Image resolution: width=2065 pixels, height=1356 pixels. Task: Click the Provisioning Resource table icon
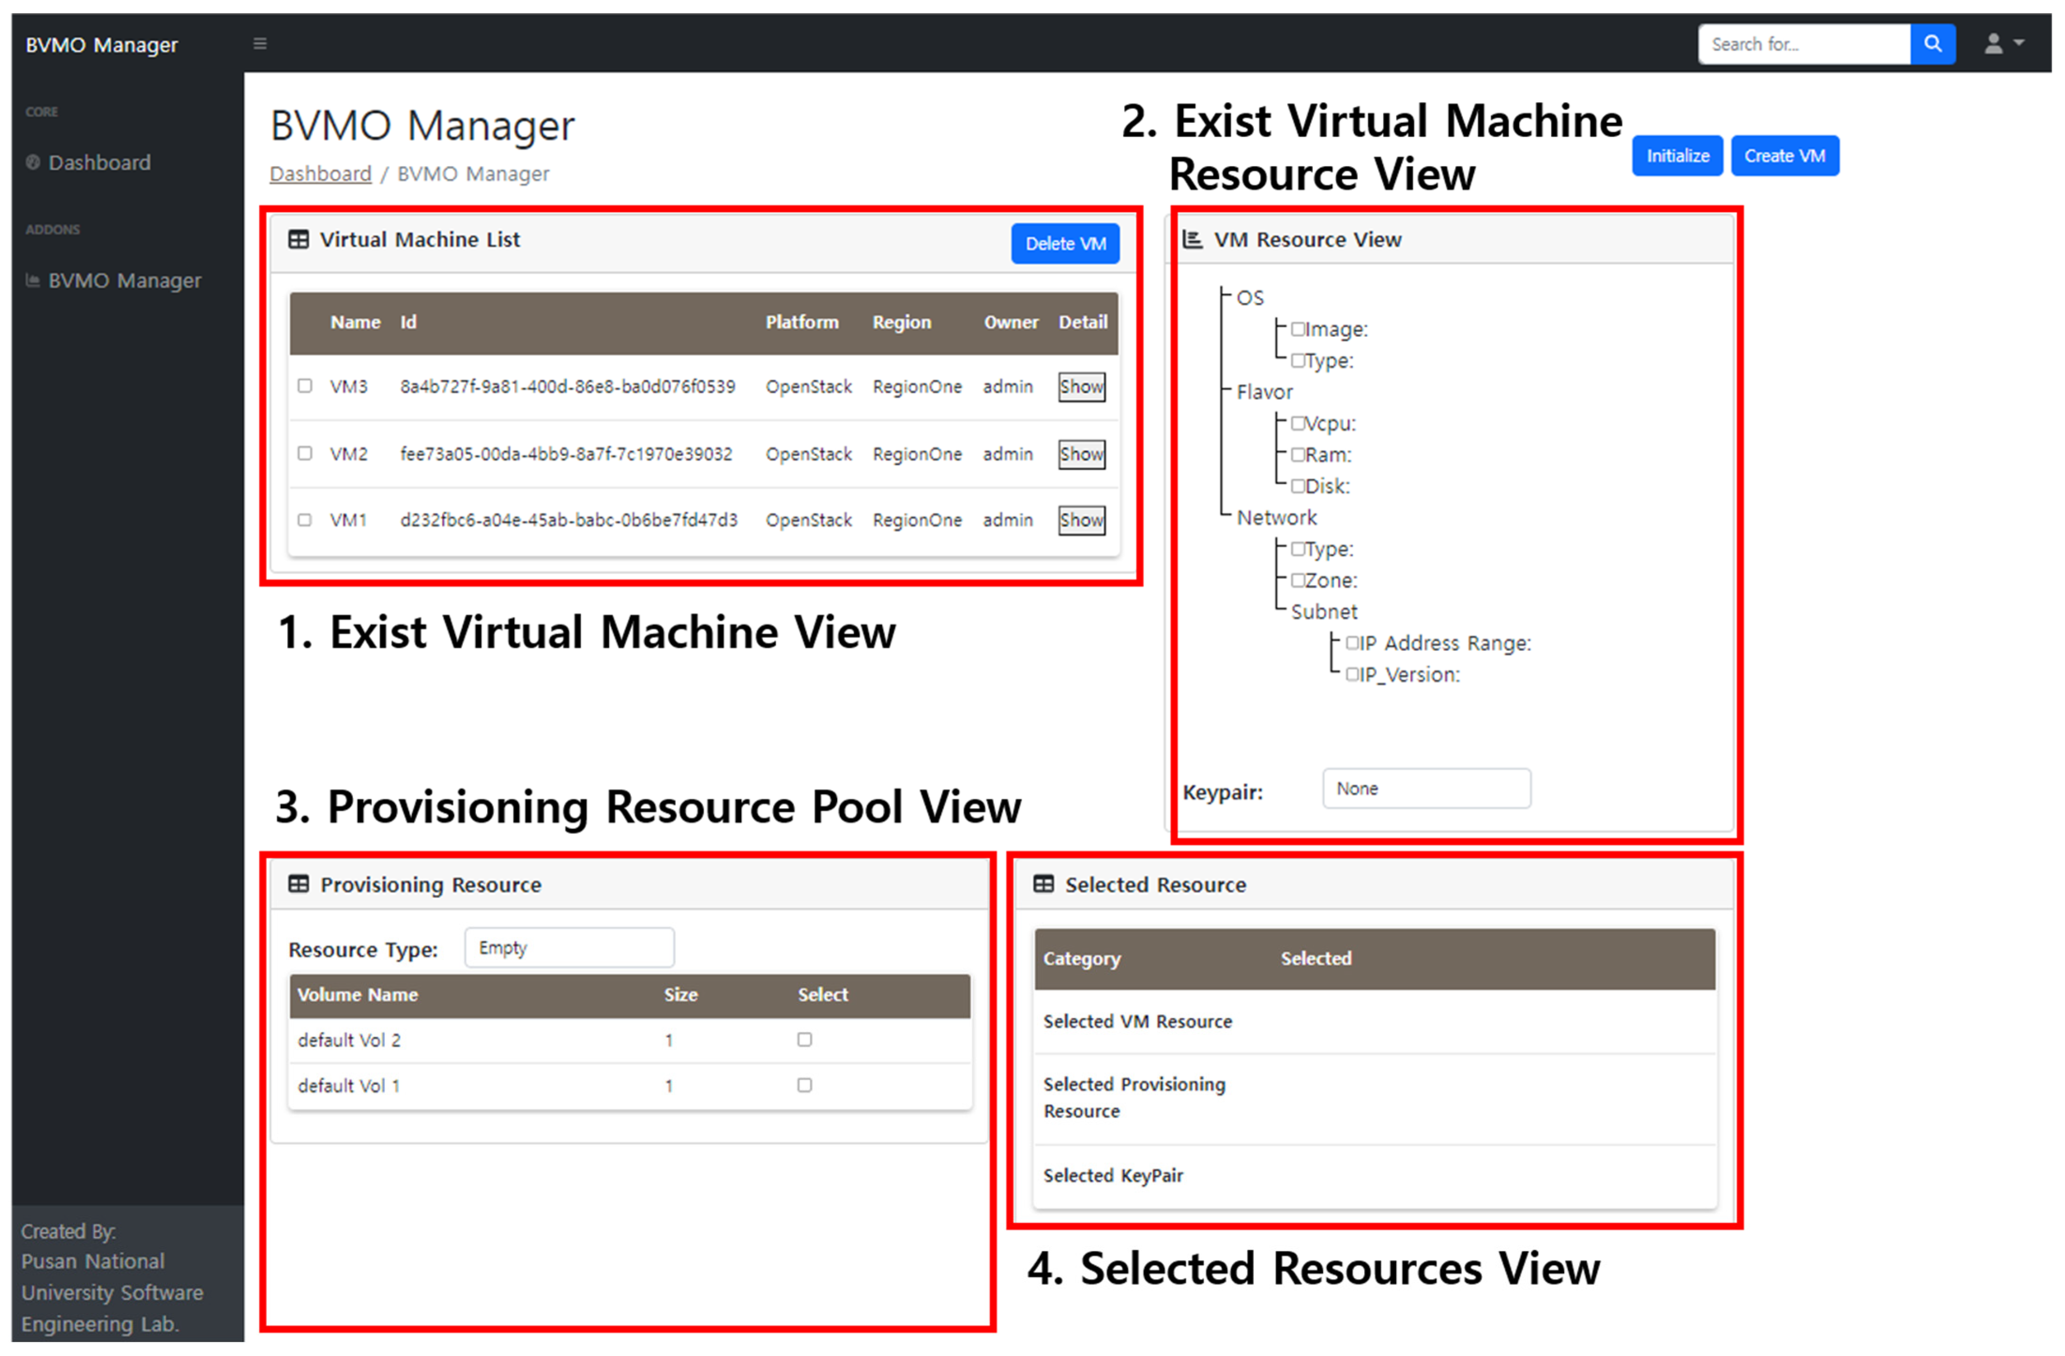[298, 884]
